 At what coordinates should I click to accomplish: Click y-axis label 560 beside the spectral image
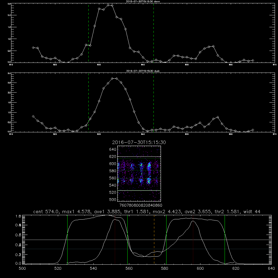click(113, 178)
